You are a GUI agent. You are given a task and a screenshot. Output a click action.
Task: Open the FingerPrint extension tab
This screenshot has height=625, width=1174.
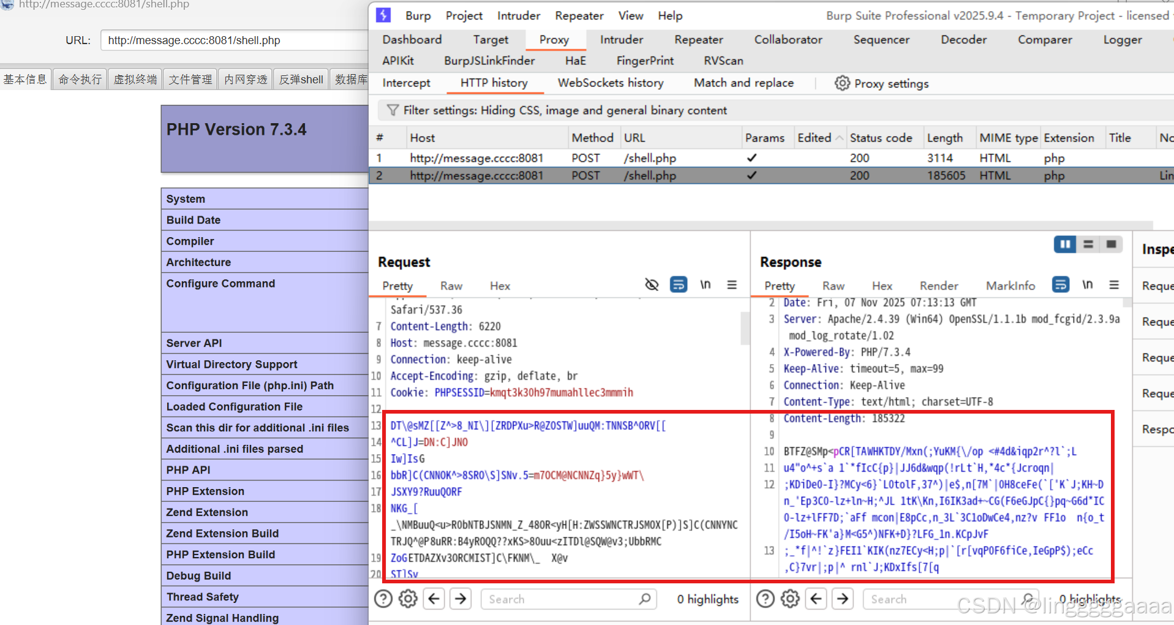tap(645, 61)
